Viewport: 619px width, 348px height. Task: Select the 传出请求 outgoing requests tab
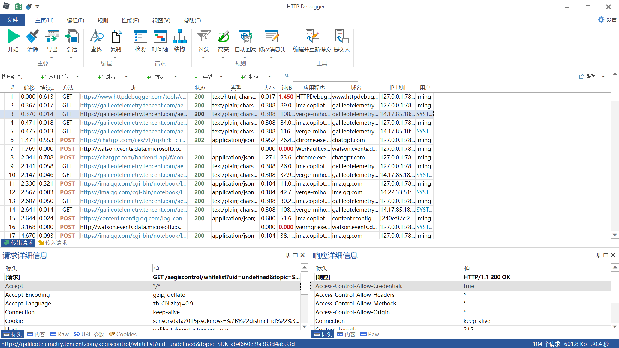(x=18, y=243)
